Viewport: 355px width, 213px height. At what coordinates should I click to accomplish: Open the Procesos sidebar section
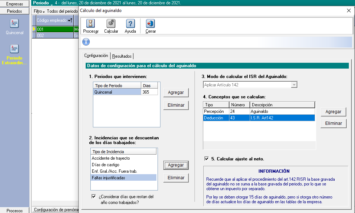(15, 210)
